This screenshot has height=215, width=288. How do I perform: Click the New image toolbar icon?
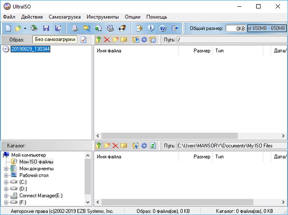8,28
